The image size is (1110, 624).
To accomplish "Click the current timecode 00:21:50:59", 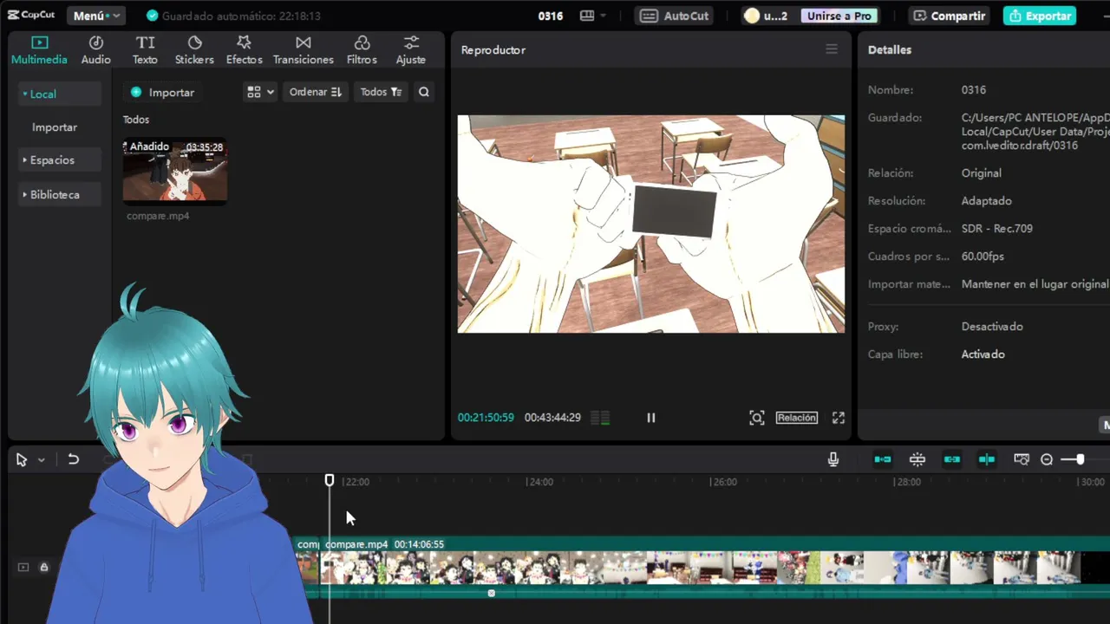I will point(486,418).
